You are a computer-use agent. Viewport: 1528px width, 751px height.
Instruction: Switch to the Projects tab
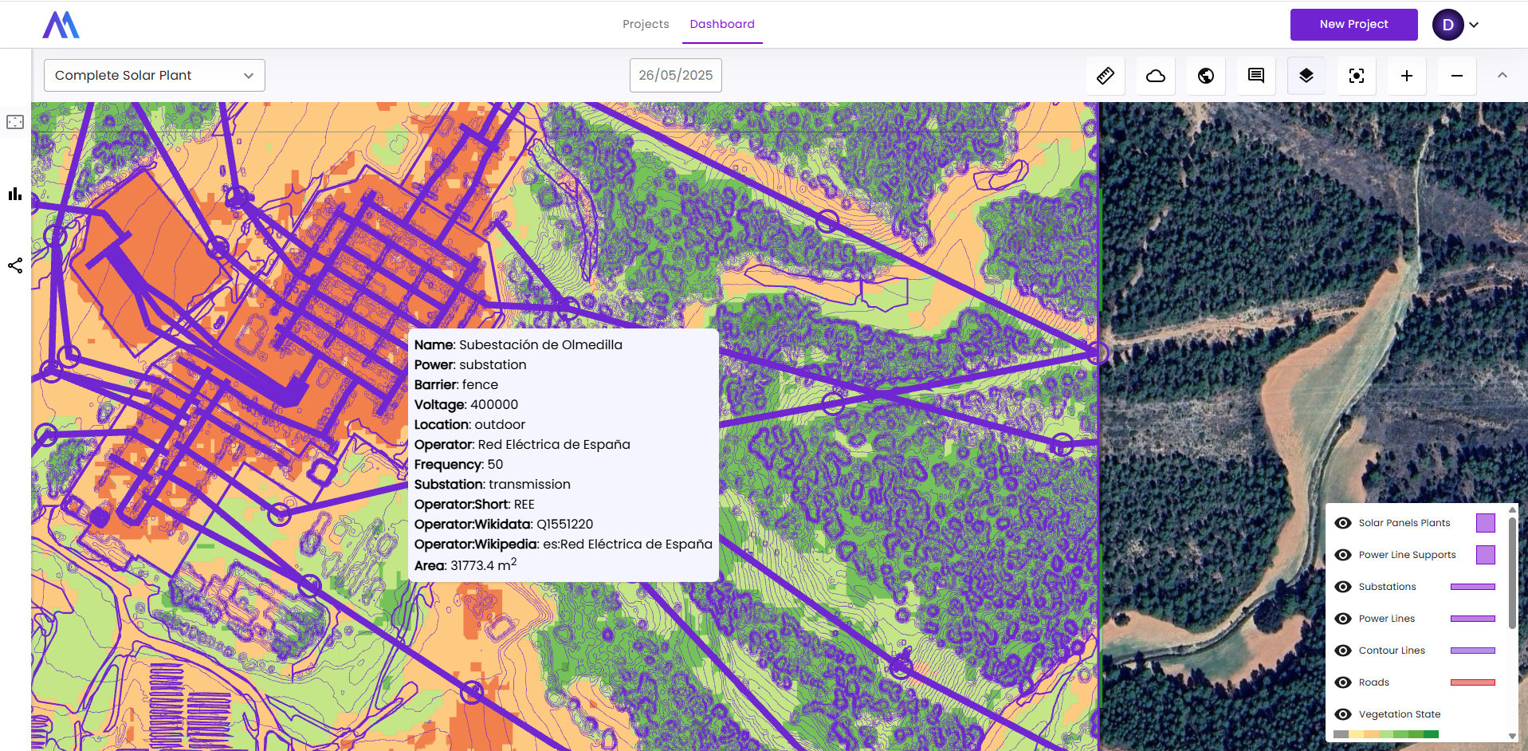646,24
